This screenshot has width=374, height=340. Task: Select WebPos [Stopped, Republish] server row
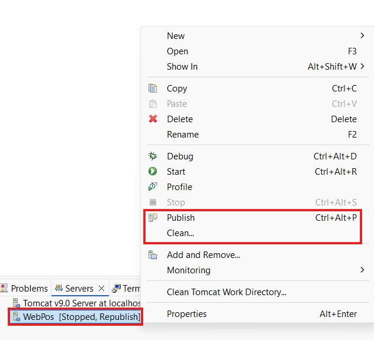point(76,316)
